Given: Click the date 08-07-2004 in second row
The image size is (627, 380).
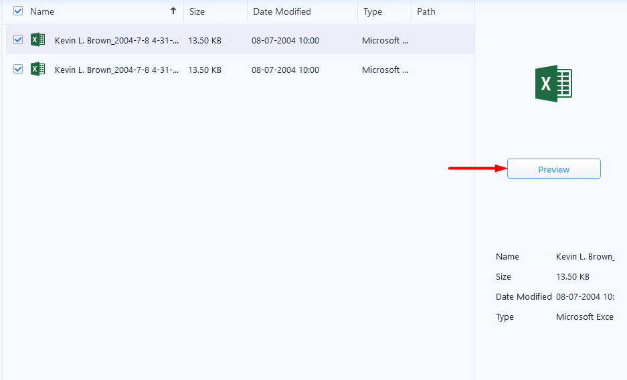Looking at the screenshot, I should click(285, 70).
